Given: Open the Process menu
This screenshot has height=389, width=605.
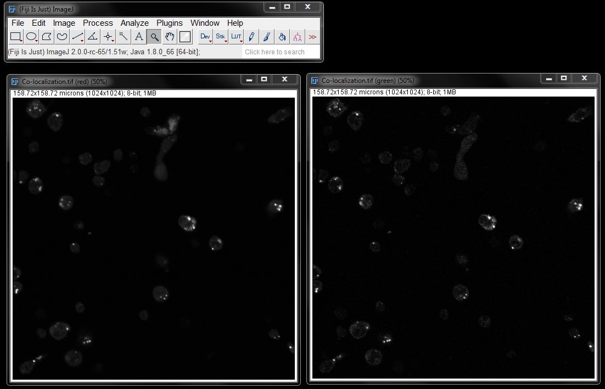Looking at the screenshot, I should 98,23.
